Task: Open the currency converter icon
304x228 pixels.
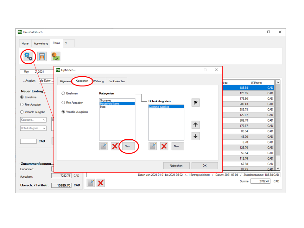Action: [55, 57]
